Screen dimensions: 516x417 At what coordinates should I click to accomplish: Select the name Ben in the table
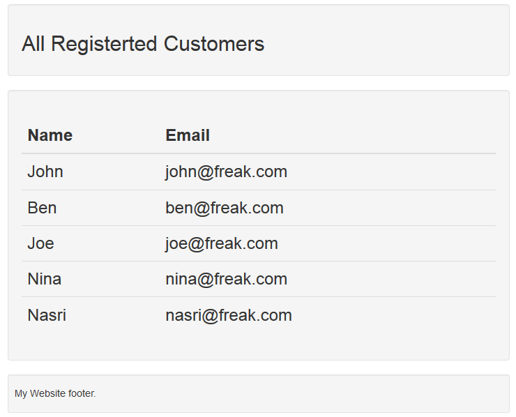(x=42, y=208)
